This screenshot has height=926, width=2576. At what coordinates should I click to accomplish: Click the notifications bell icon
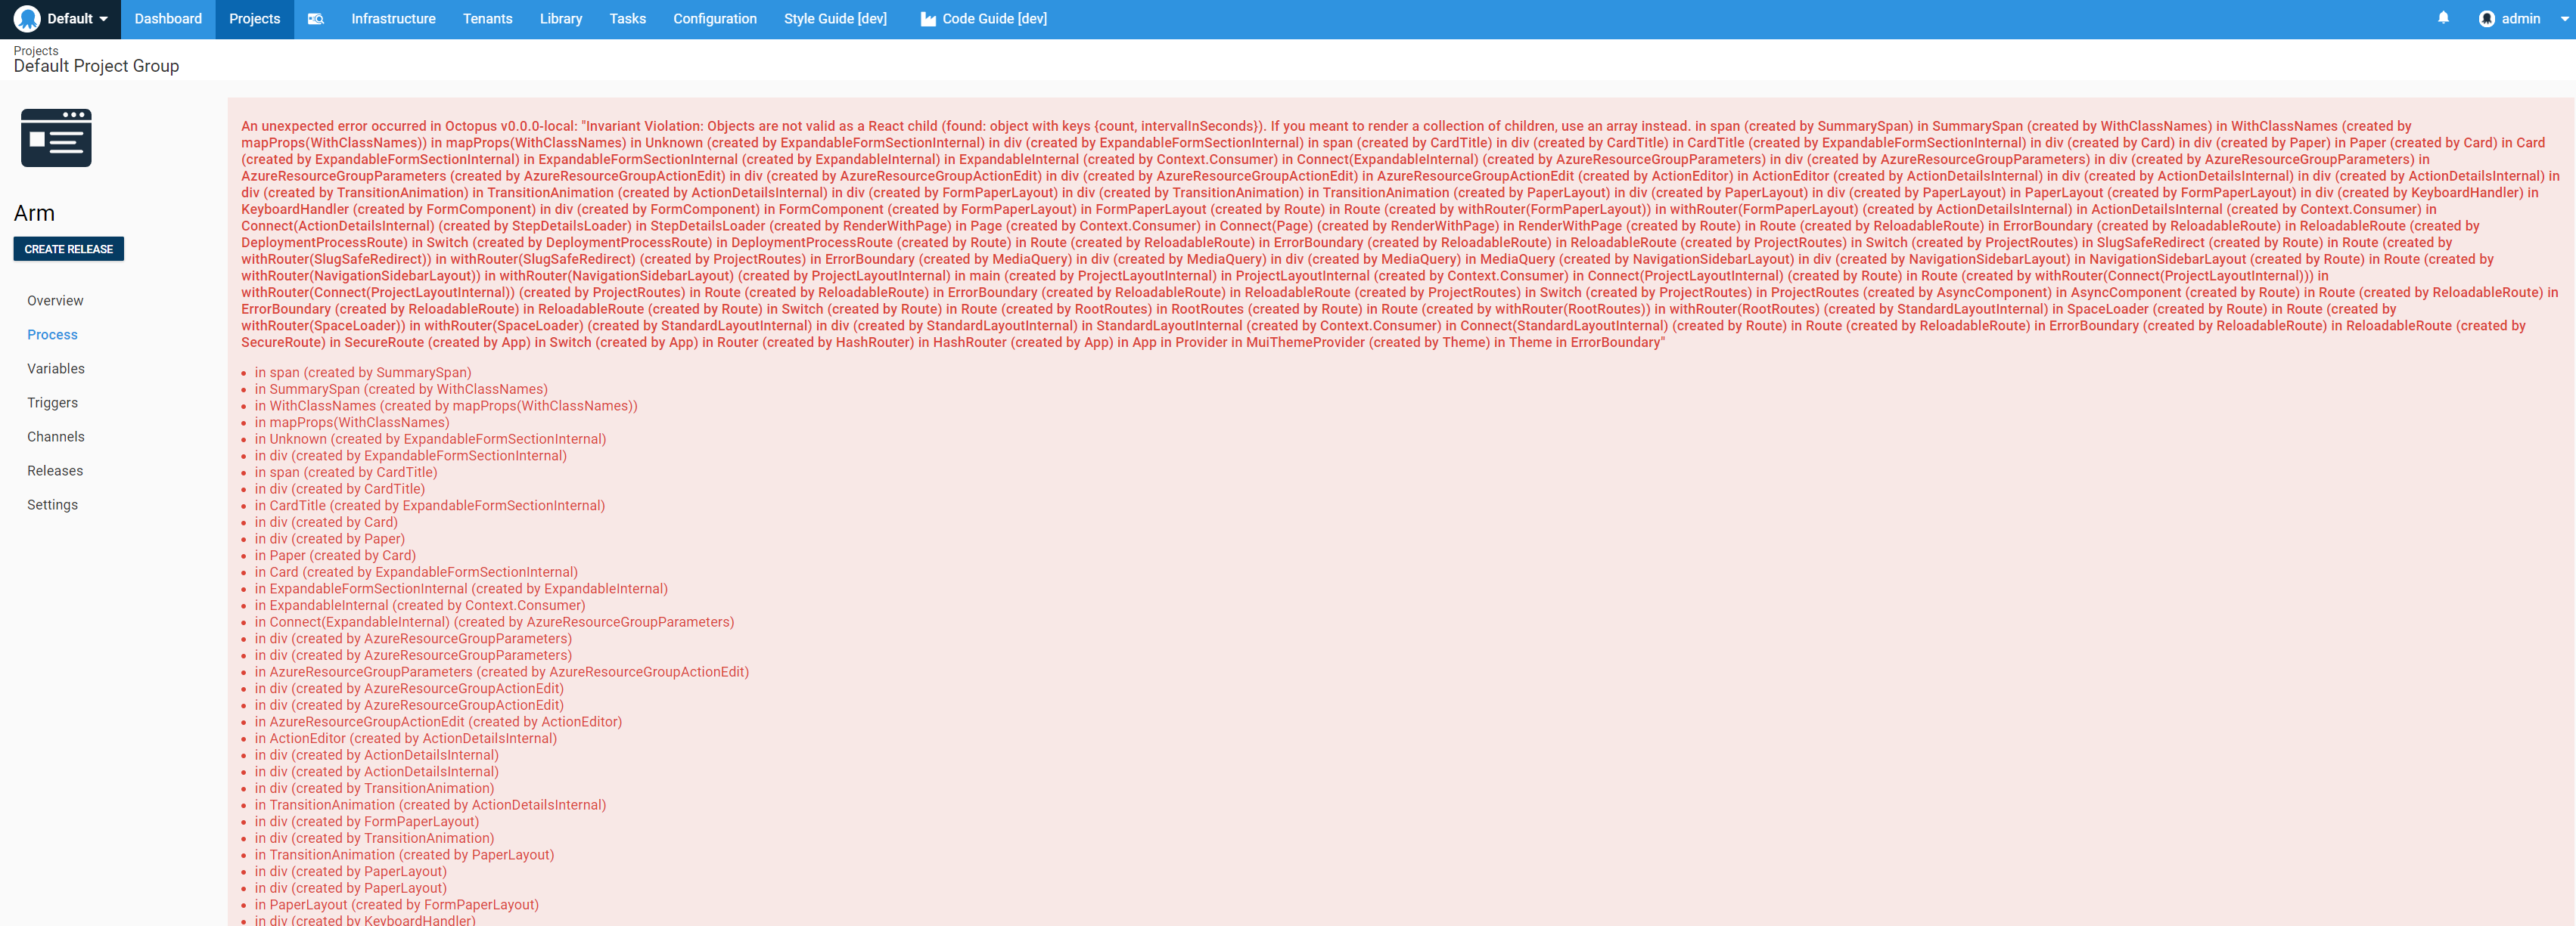2443,18
